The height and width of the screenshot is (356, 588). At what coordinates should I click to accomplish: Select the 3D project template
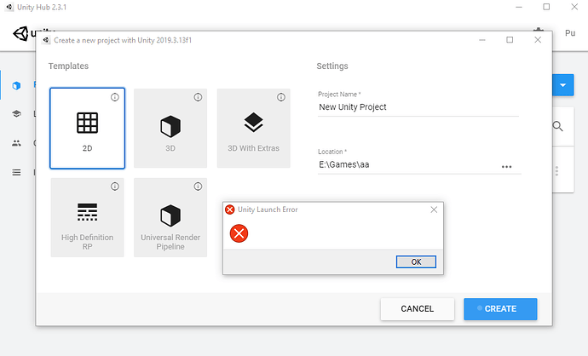pyautogui.click(x=170, y=128)
